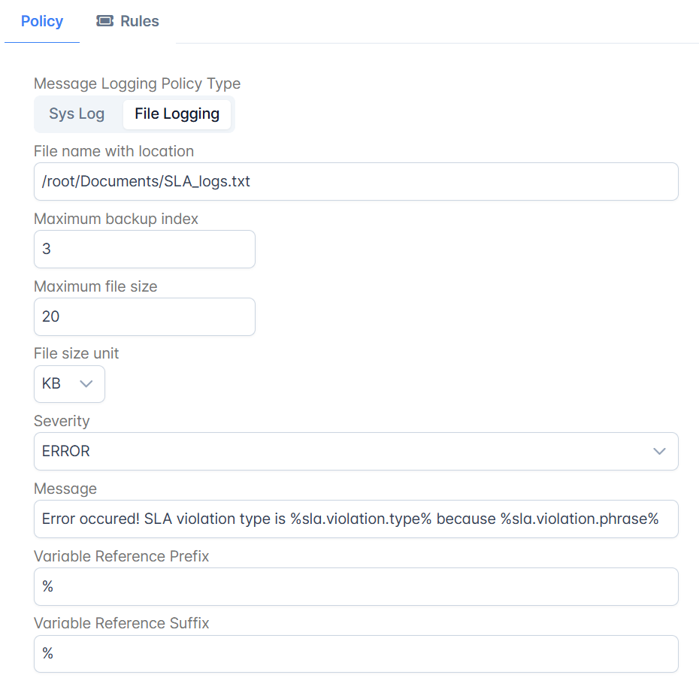Click the Maximum backup index field
Screen dimensions: 699x693
[x=144, y=249]
